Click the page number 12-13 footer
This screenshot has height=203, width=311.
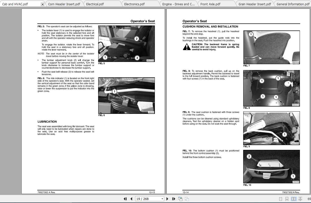click(x=152, y=192)
